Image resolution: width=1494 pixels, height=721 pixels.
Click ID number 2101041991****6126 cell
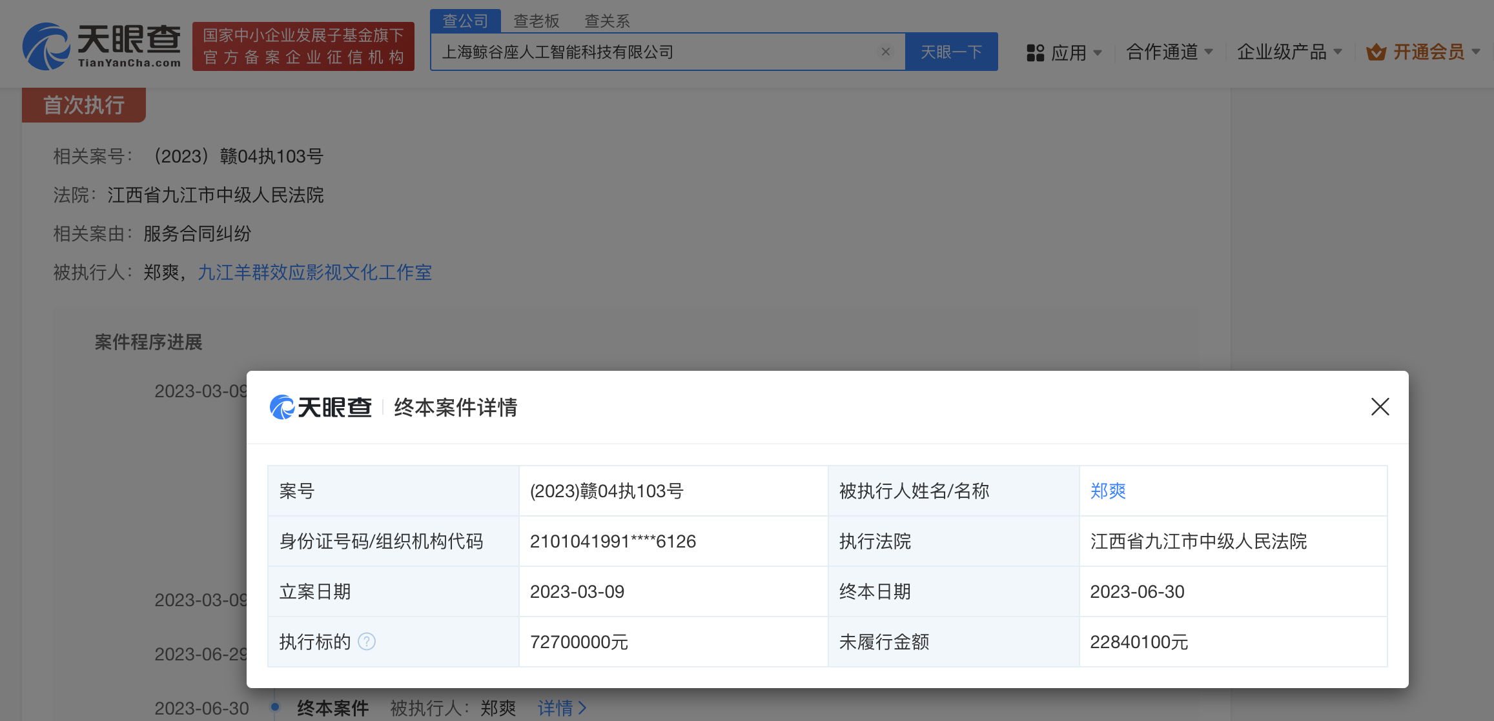point(613,542)
